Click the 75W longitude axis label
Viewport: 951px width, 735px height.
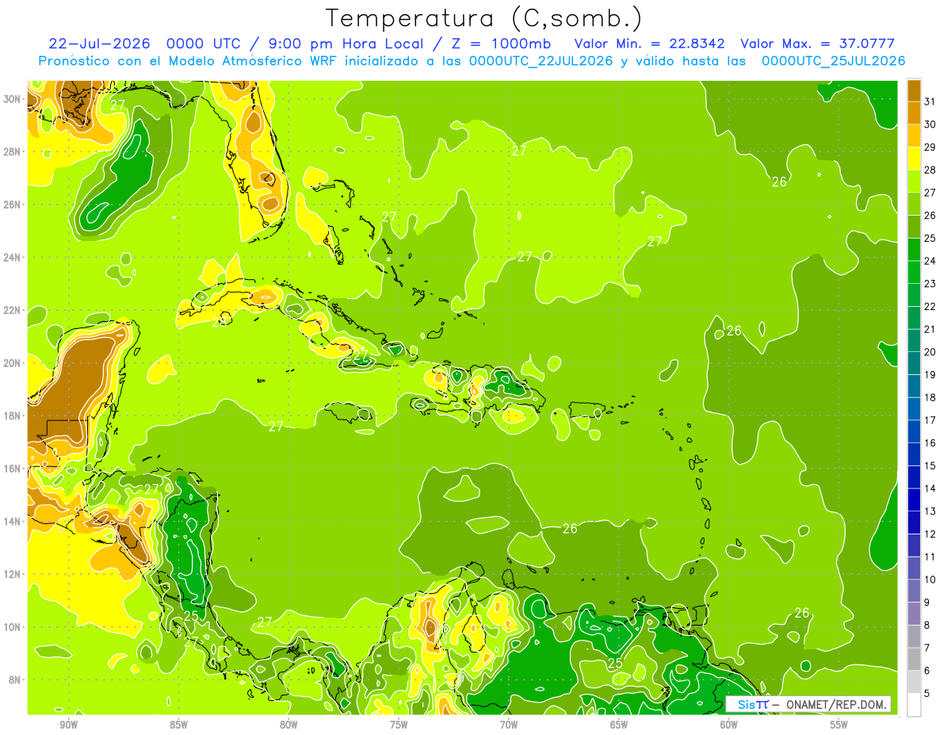[399, 725]
